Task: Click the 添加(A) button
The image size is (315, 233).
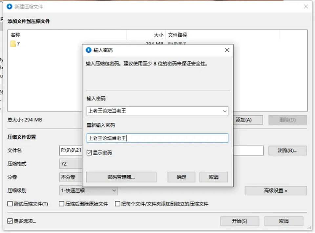Action: [x=248, y=120]
